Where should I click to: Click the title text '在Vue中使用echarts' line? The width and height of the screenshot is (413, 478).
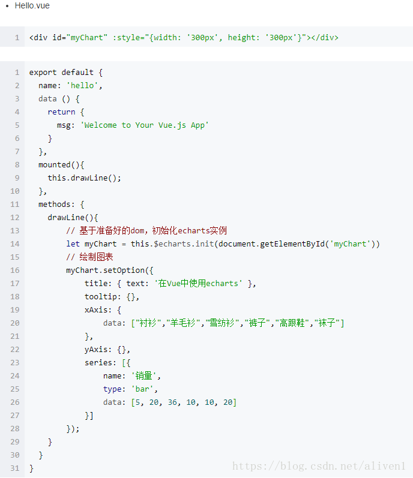point(170,284)
